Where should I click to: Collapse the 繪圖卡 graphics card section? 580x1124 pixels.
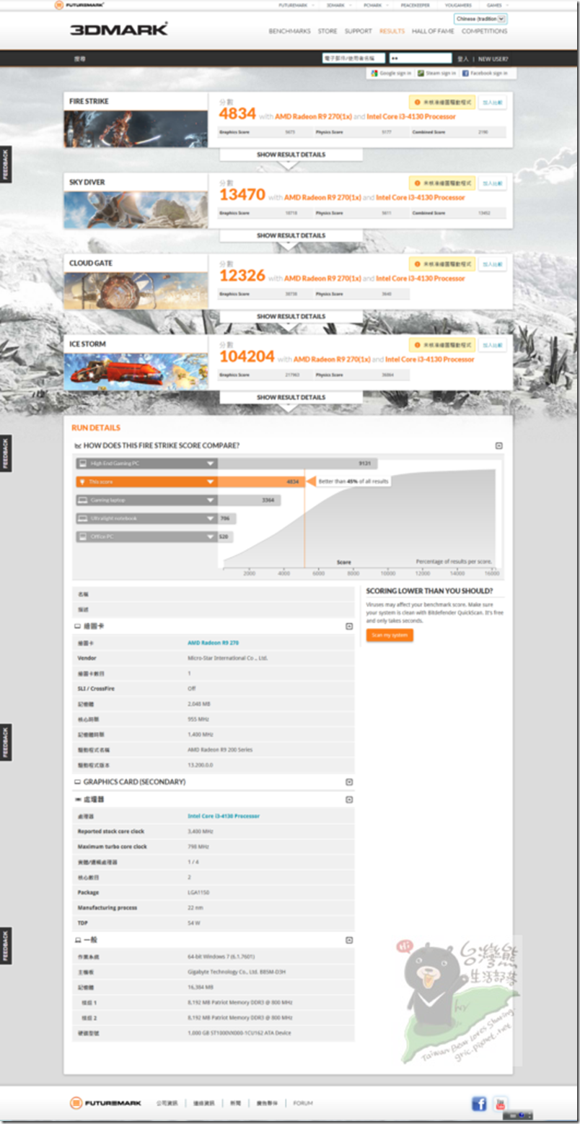click(349, 627)
